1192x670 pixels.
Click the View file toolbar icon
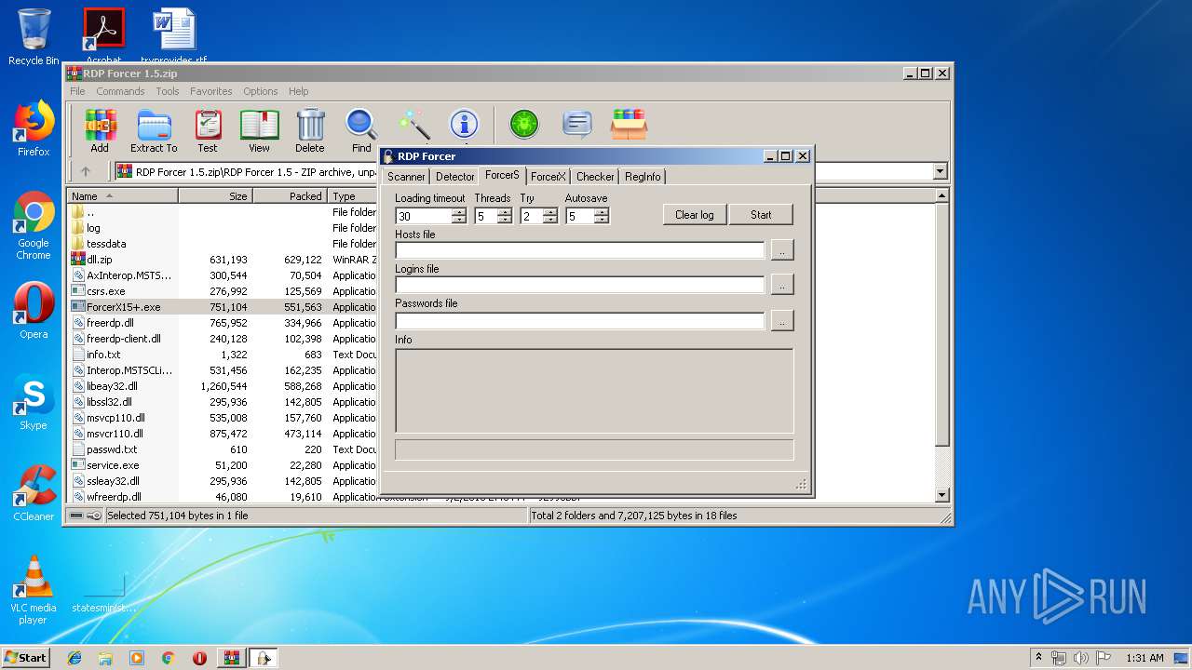259,130
